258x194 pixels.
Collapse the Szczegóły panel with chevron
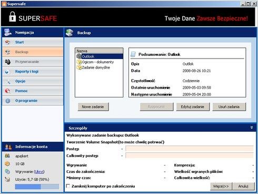(252, 128)
